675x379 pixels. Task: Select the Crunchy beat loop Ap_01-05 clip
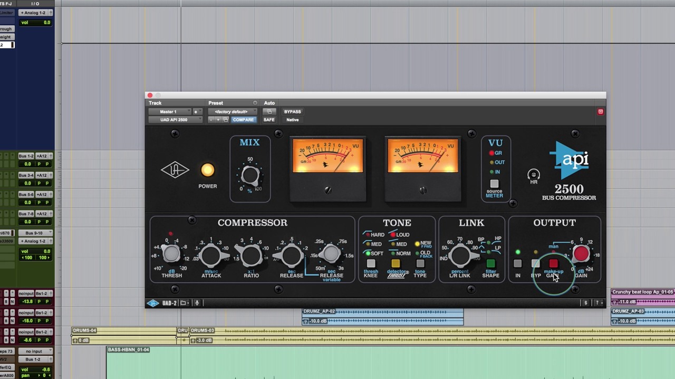pos(643,297)
